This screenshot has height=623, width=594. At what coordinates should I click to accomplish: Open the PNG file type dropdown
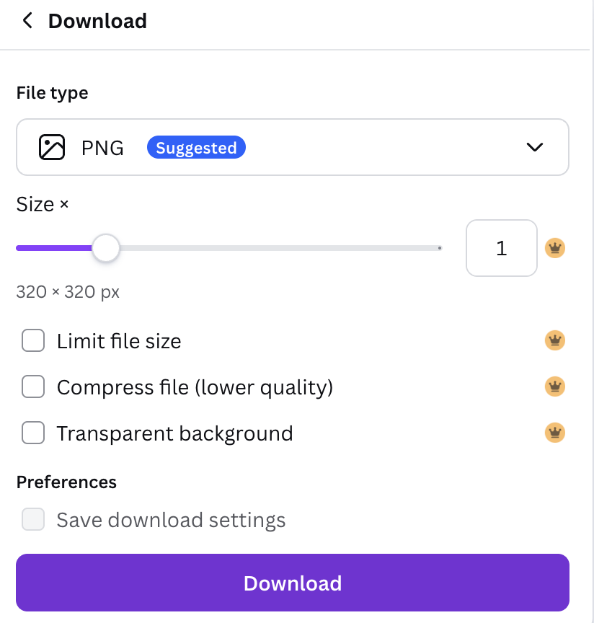pos(292,147)
